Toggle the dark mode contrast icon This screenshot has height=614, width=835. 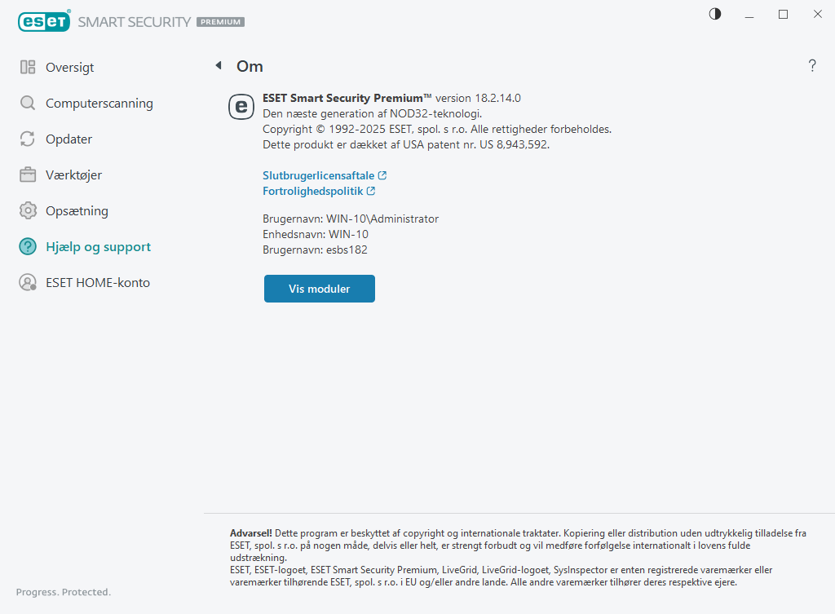714,14
